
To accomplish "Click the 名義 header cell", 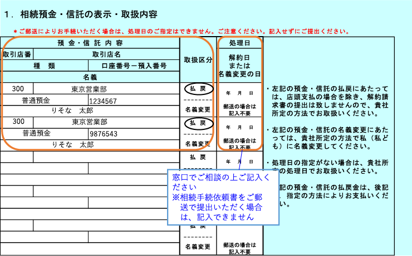I will pyautogui.click(x=90, y=77).
